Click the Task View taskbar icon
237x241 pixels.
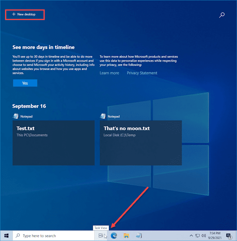101,236
